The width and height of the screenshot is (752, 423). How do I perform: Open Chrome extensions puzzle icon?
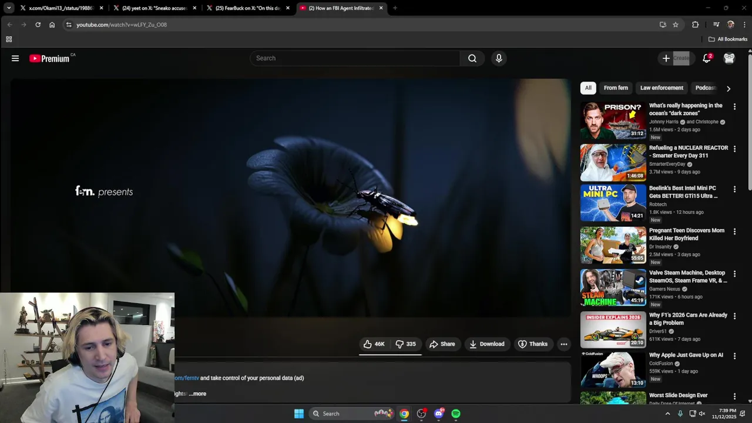(x=696, y=25)
